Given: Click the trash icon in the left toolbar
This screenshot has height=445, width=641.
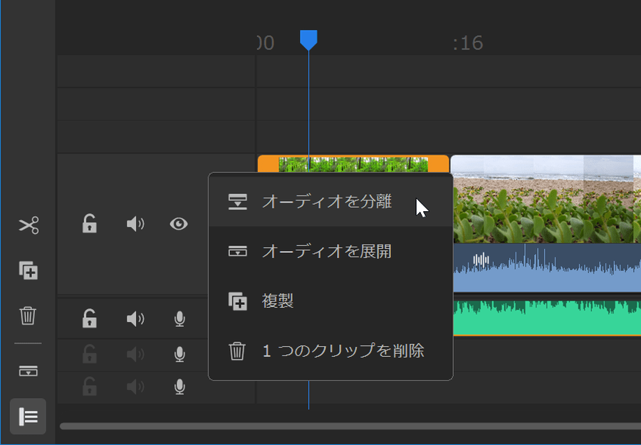Looking at the screenshot, I should (x=28, y=315).
